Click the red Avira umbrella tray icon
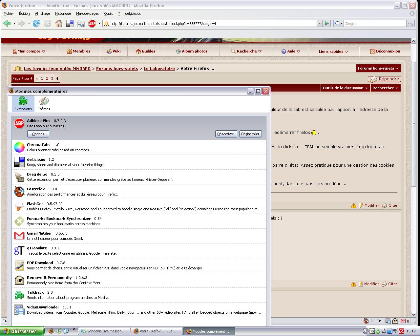This screenshot has width=420, height=336. click(x=401, y=331)
